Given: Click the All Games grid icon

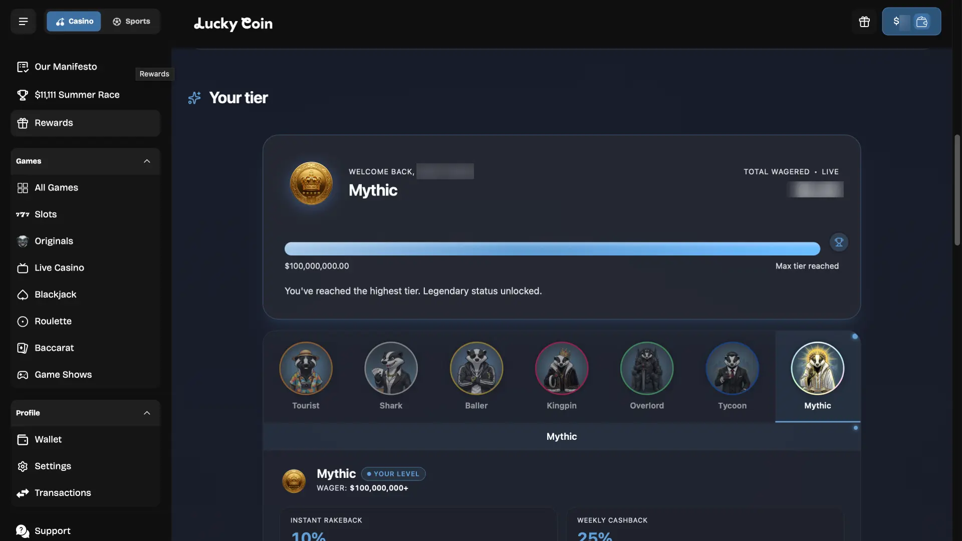Looking at the screenshot, I should (x=23, y=188).
